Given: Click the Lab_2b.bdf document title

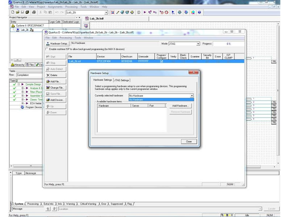Looking at the screenshot, I should tap(96, 18).
